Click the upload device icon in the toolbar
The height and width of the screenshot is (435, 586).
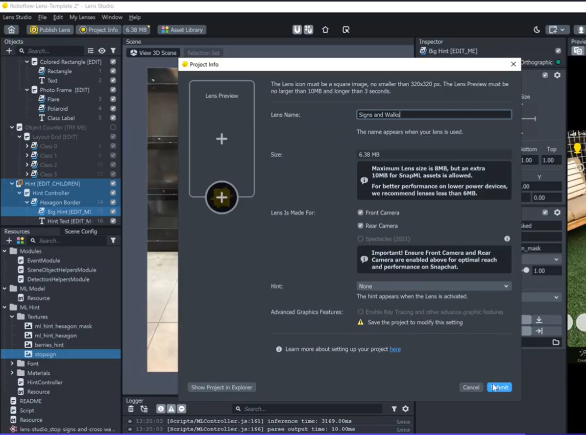325,30
